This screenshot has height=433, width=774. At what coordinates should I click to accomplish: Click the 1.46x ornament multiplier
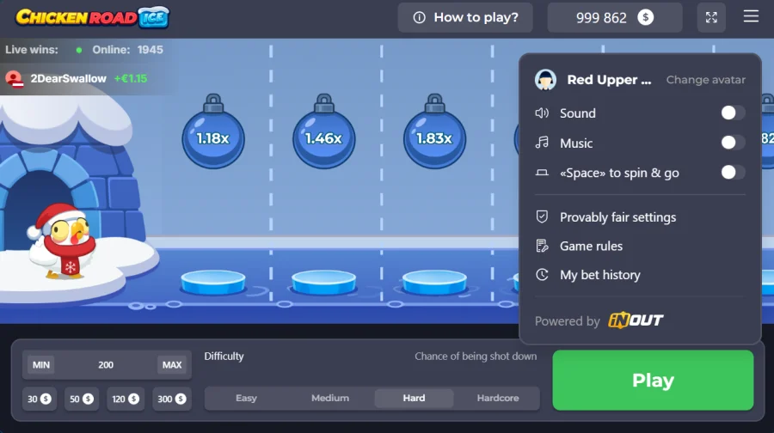(x=324, y=131)
